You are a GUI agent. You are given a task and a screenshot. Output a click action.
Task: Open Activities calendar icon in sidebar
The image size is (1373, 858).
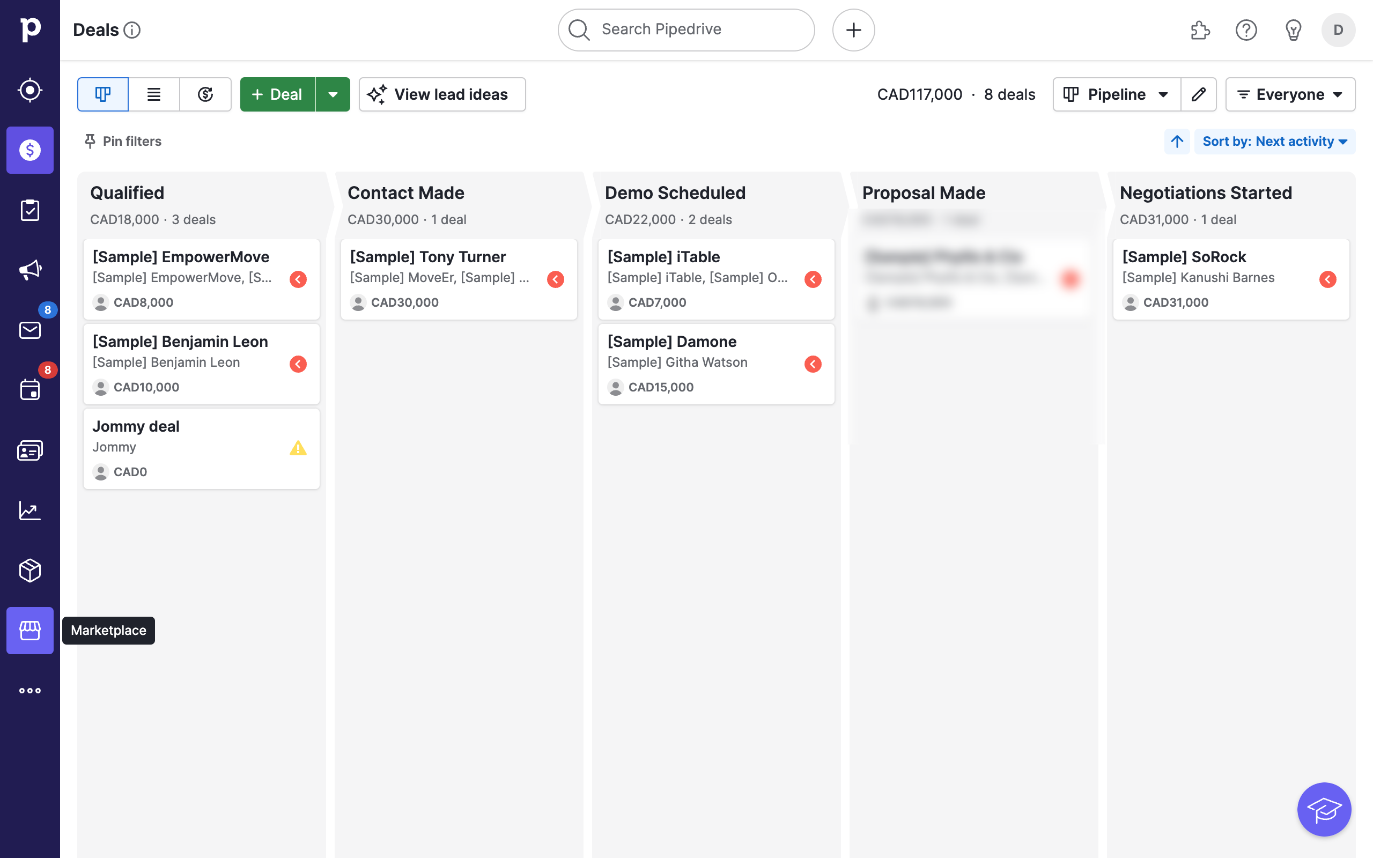tap(30, 390)
